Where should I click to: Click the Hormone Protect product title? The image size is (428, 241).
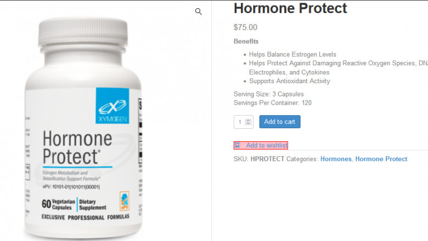290,8
